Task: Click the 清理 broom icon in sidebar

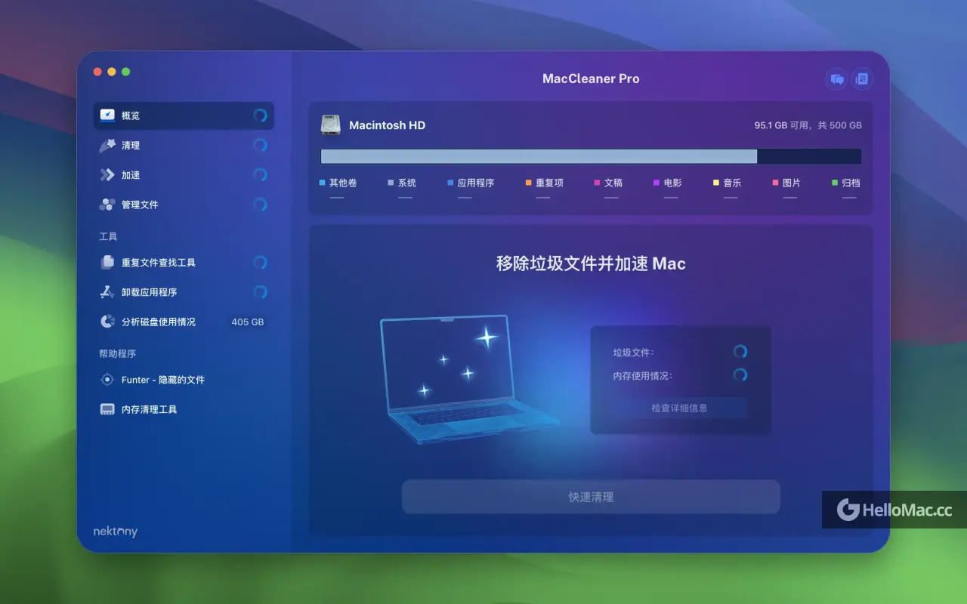Action: pyautogui.click(x=107, y=145)
